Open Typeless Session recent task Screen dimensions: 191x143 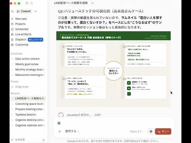tap(25, 114)
